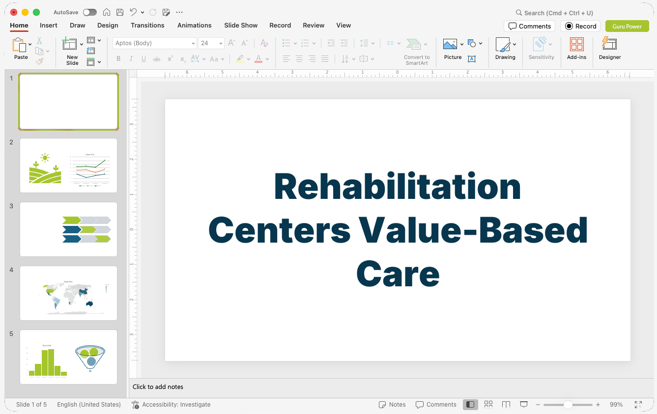The width and height of the screenshot is (657, 414).
Task: Click the text highlight color swatch
Action: tap(240, 59)
